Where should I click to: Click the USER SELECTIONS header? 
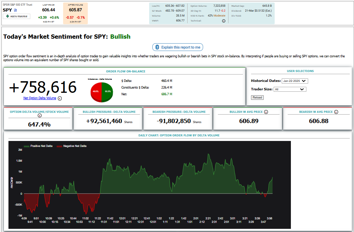[300, 71]
